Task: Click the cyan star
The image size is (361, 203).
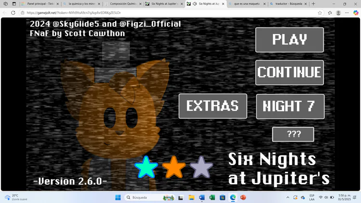Action: [x=146, y=167]
